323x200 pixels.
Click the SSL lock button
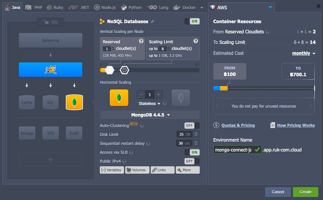[51, 22]
